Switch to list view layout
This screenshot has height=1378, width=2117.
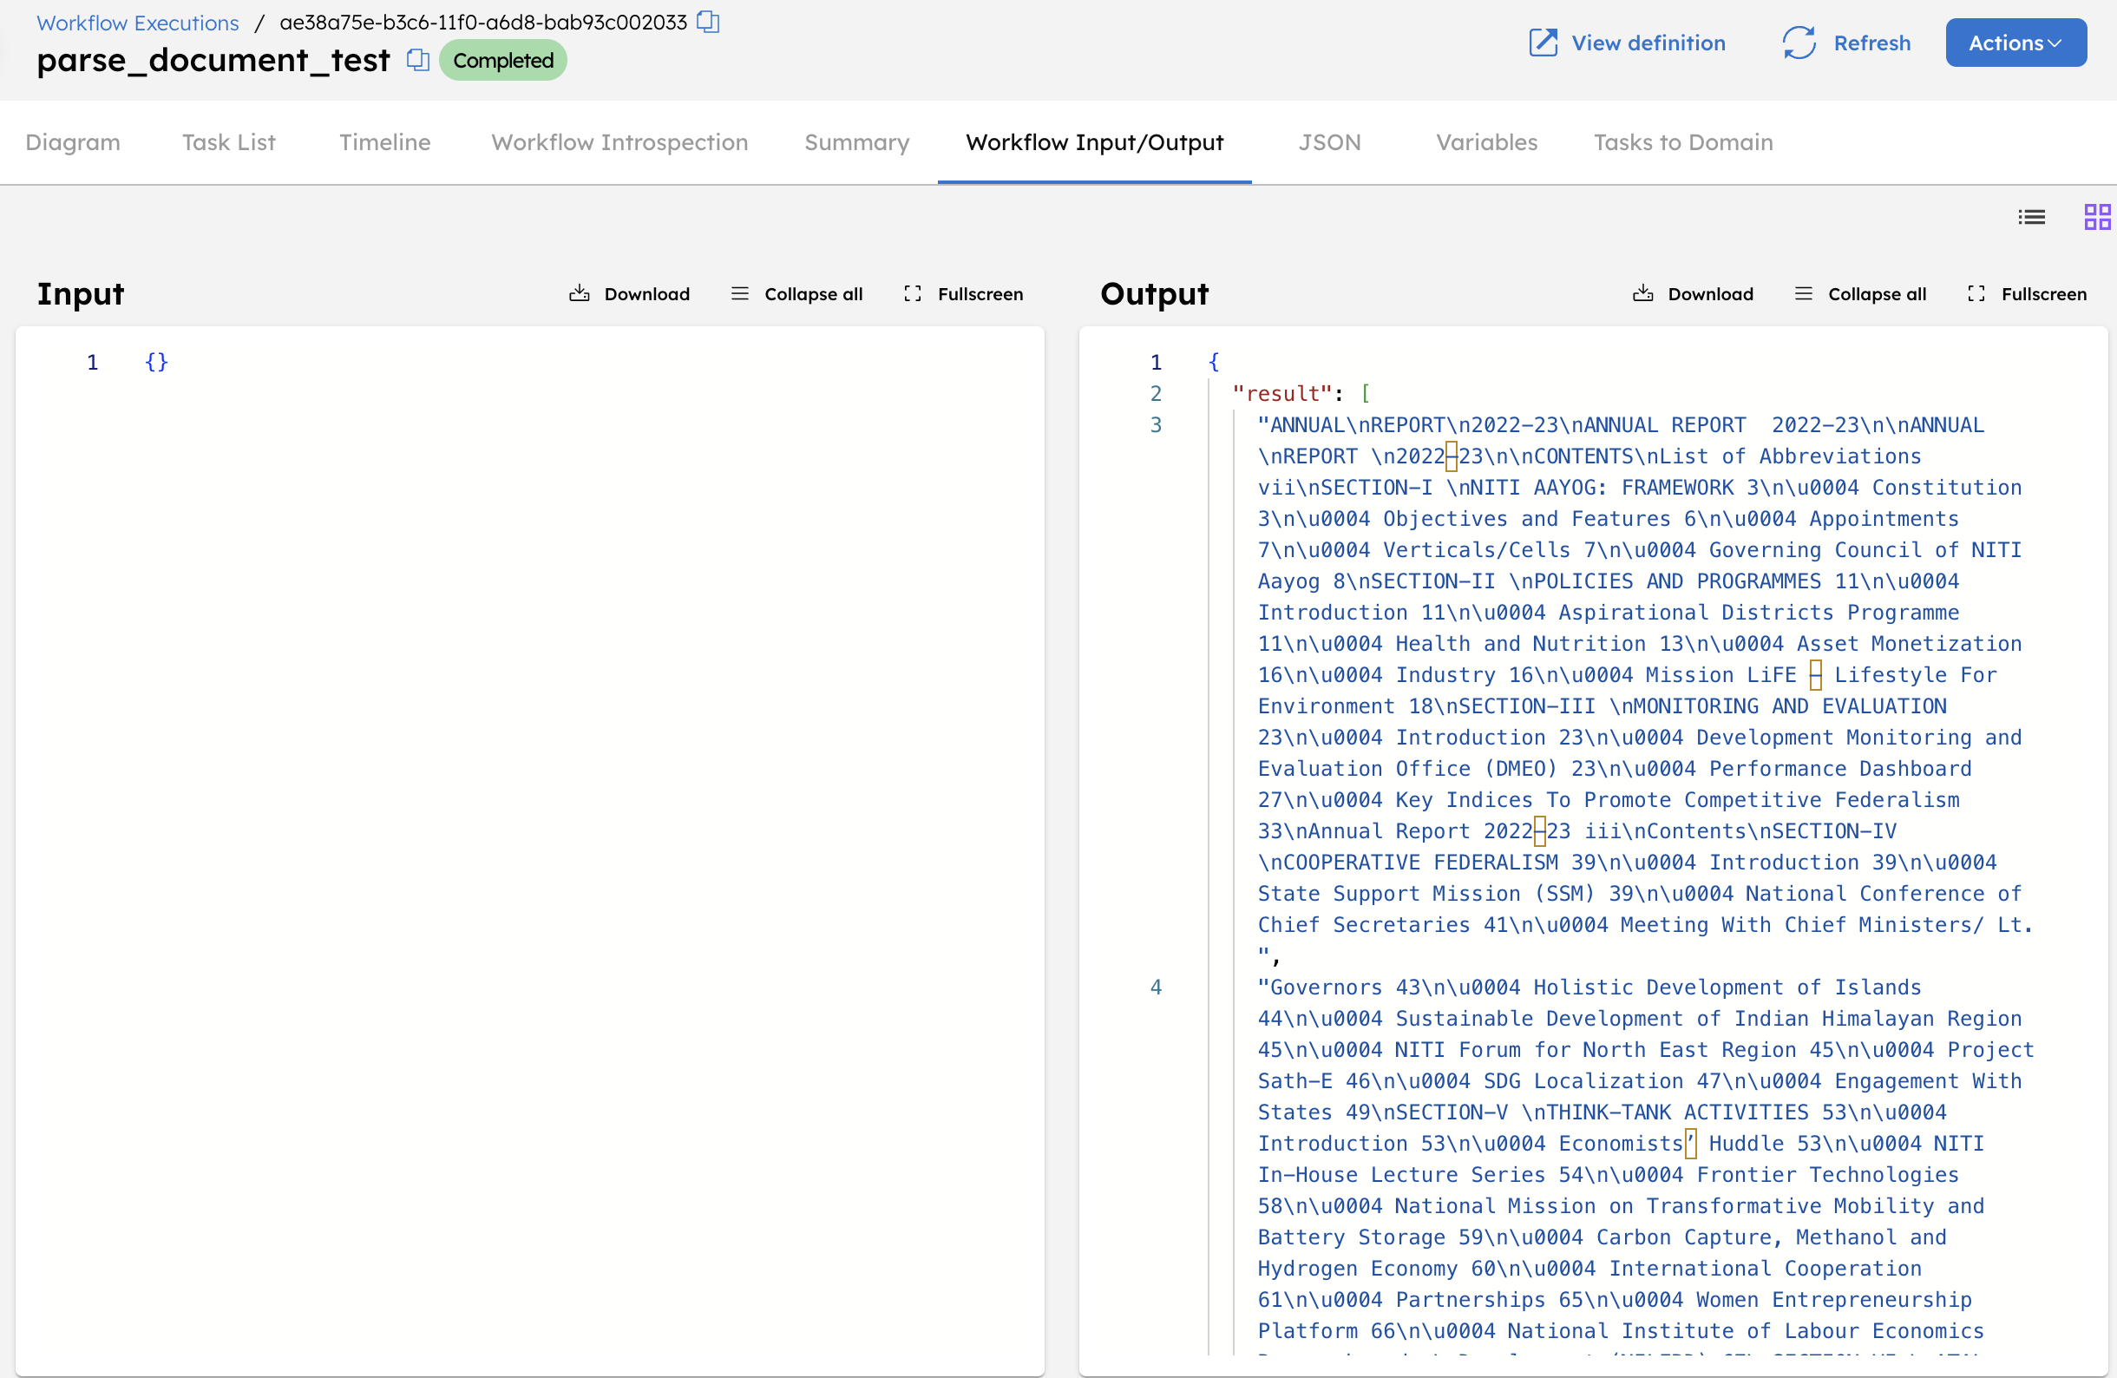click(x=2032, y=216)
